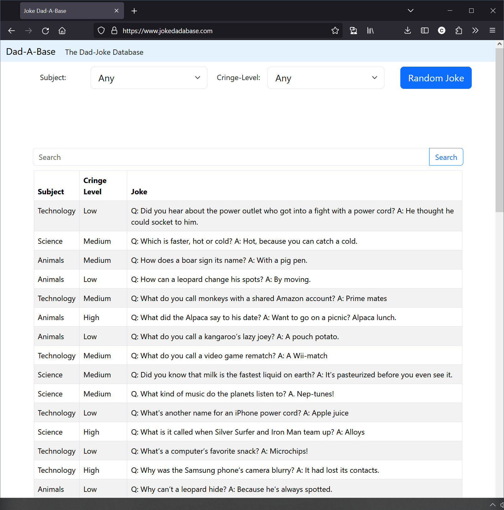Image resolution: width=504 pixels, height=510 pixels.
Task: Focus the joke Search text field
Action: click(231, 157)
